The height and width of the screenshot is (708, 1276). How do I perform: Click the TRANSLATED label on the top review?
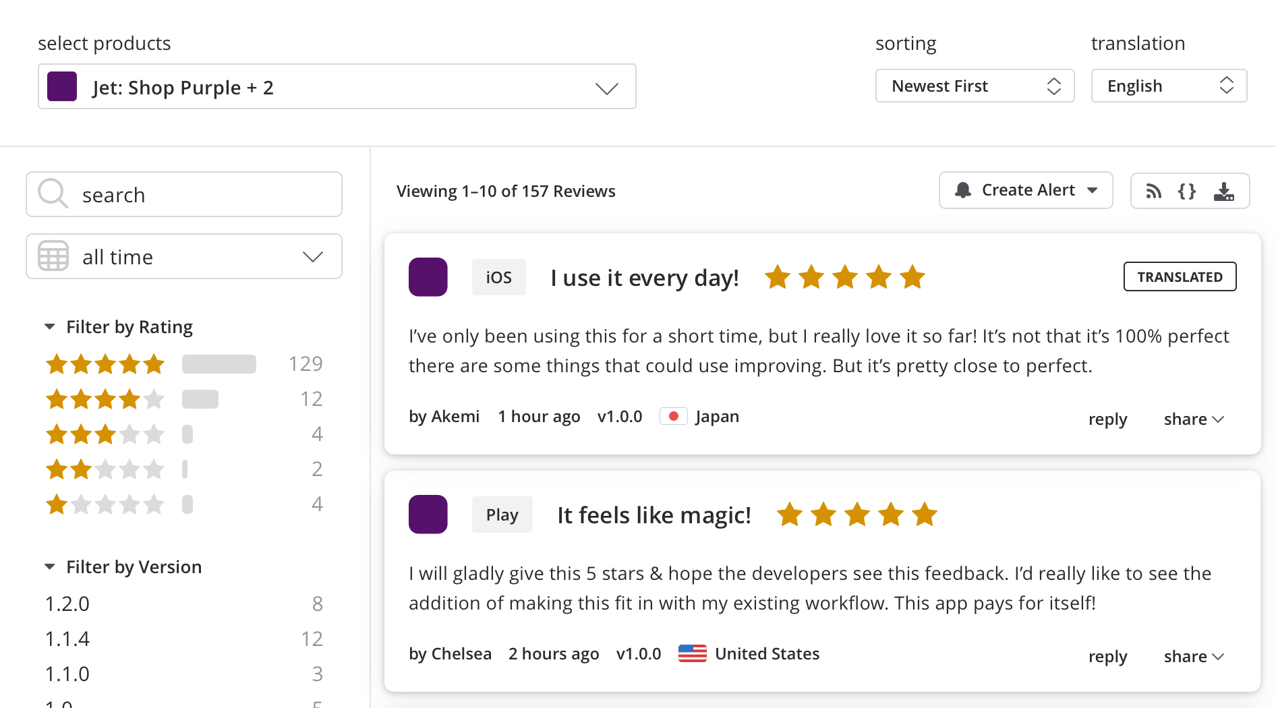pos(1179,276)
